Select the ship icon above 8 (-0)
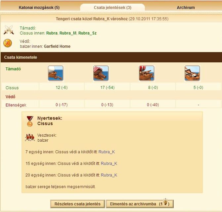222x212 pixels. (x=146, y=73)
